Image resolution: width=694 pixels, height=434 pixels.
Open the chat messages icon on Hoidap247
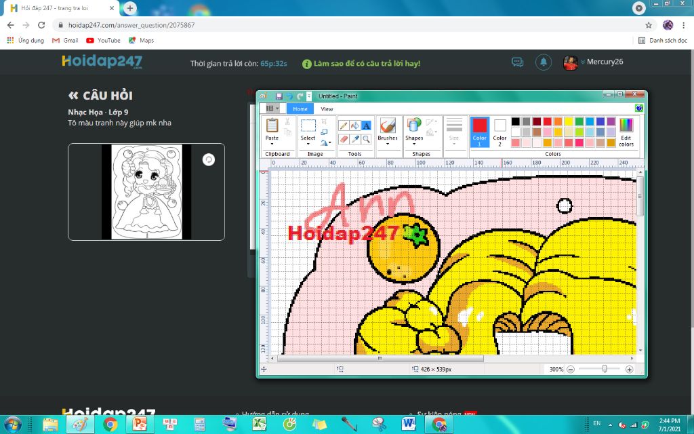pos(517,62)
